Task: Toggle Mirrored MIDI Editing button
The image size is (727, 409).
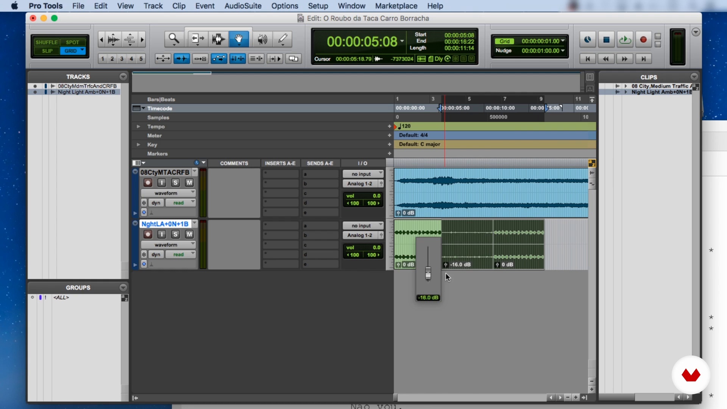Action: click(x=200, y=59)
